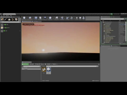The width and height of the screenshot is (127, 95).
Task: Toggle visibility of BP_Sky_Sphere actor
Action: (x=101, y=25)
